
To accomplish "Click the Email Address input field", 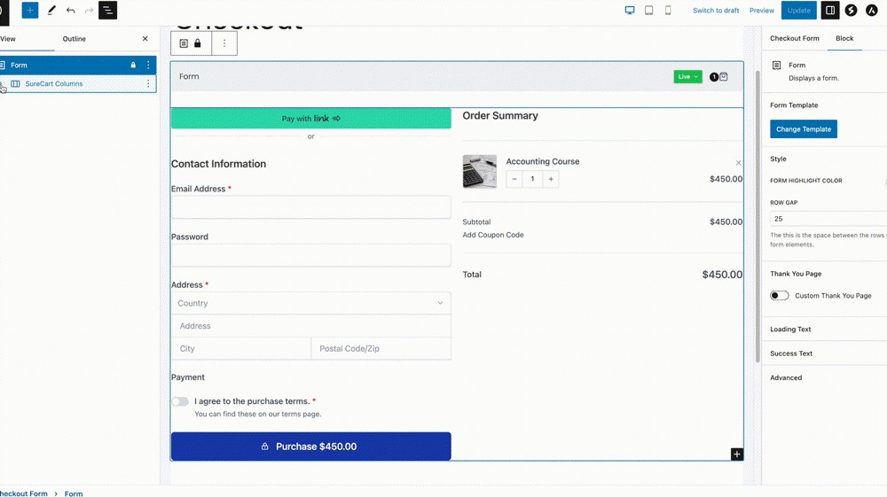I will pos(311,207).
